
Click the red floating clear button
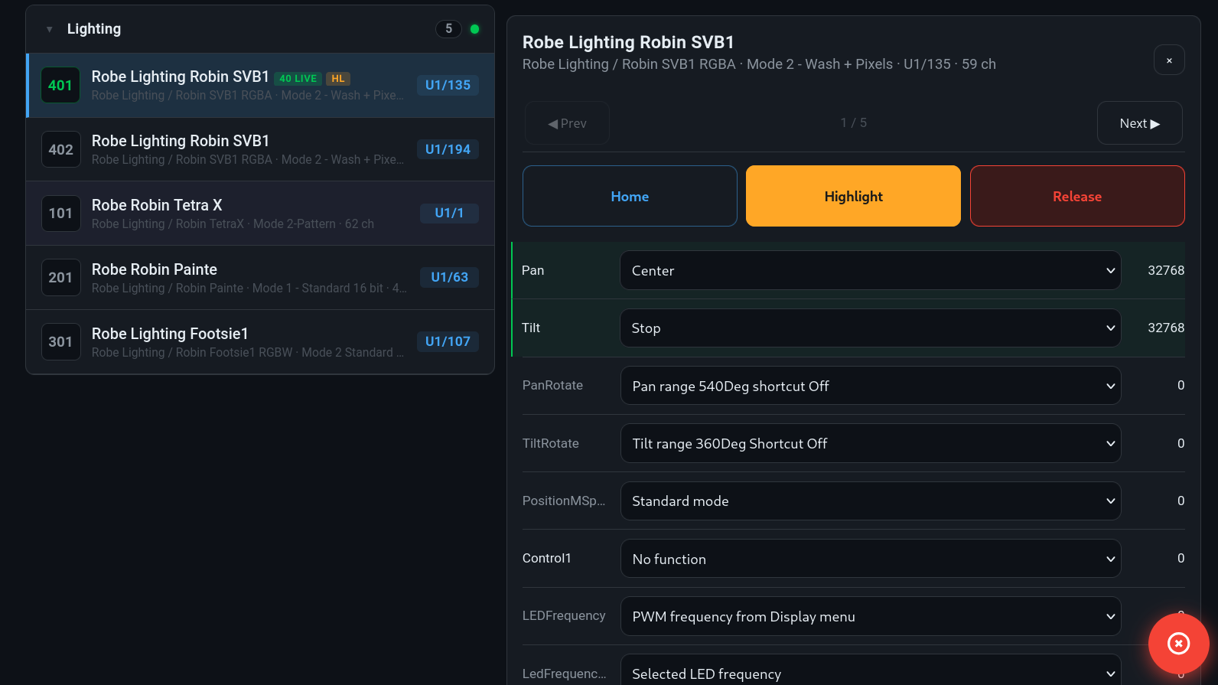pos(1178,644)
